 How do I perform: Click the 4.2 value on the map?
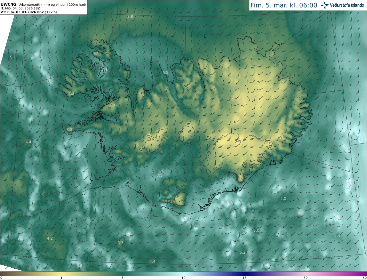pos(50,238)
